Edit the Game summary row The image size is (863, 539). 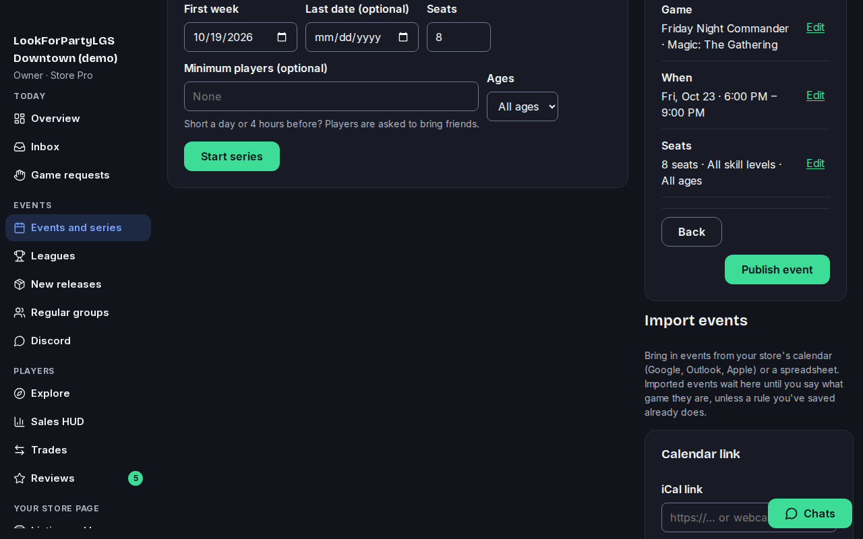coord(815,27)
